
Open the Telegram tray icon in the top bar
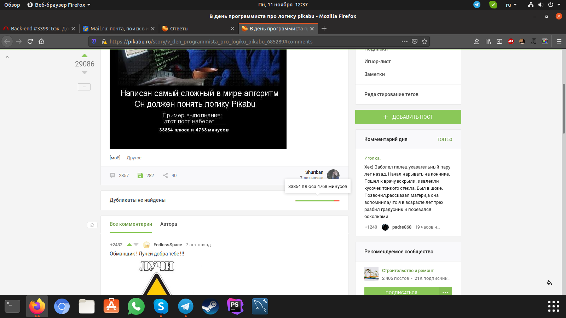click(x=477, y=5)
